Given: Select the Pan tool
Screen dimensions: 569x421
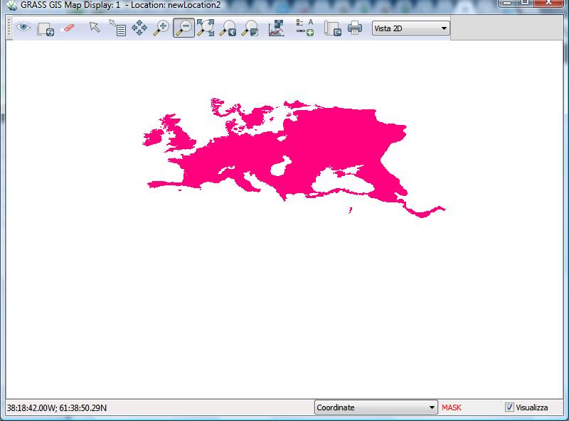Looking at the screenshot, I should pos(139,28).
